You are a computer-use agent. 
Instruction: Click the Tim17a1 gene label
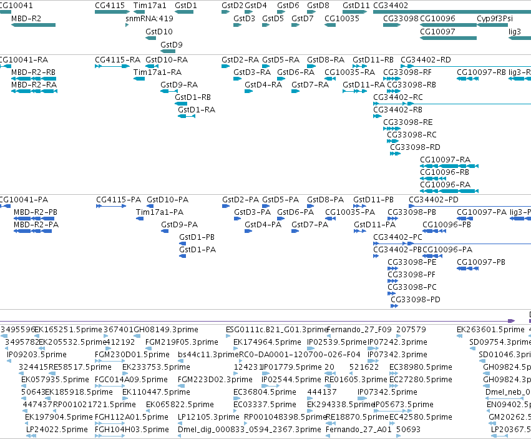click(150, 6)
